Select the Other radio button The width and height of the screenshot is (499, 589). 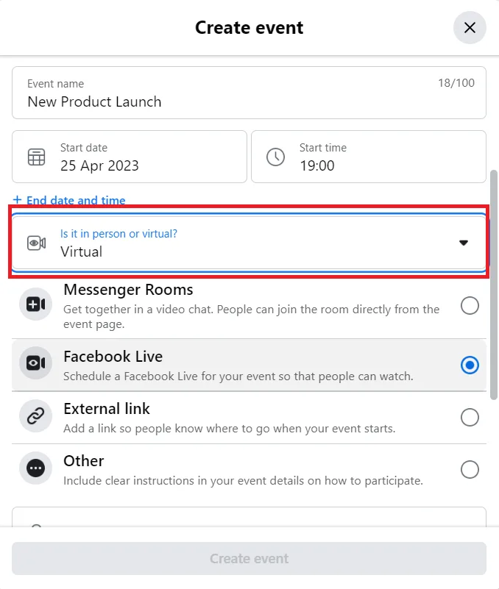click(x=470, y=470)
